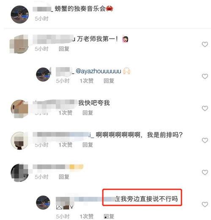Reply to the '万老师我第一' comment

(x=64, y=49)
